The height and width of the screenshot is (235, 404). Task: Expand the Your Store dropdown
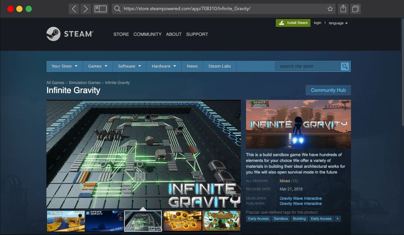(64, 66)
